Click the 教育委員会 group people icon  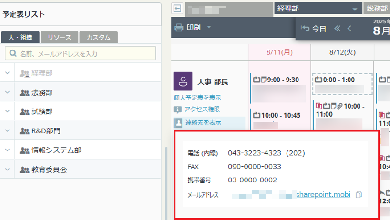click(x=24, y=170)
